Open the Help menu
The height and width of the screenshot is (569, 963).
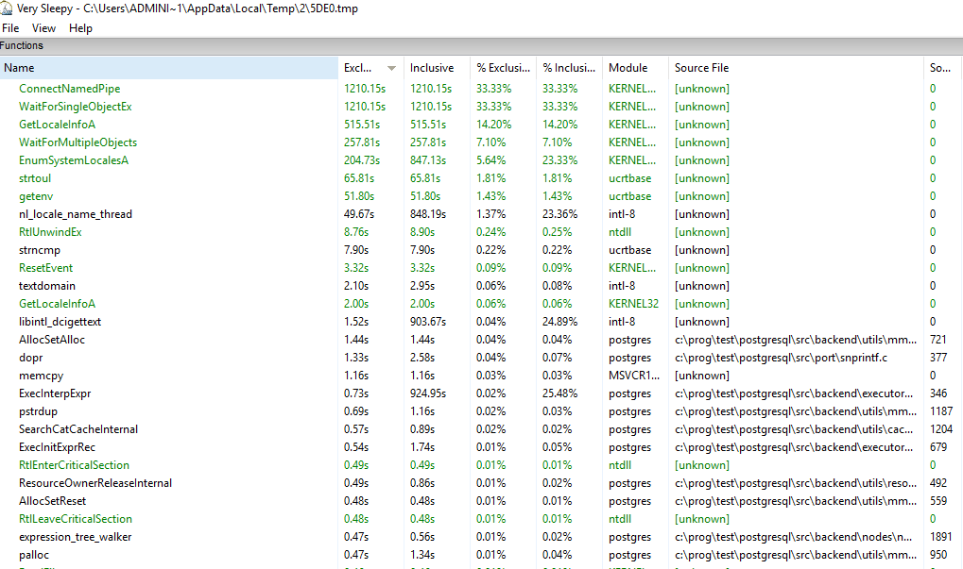pos(80,28)
